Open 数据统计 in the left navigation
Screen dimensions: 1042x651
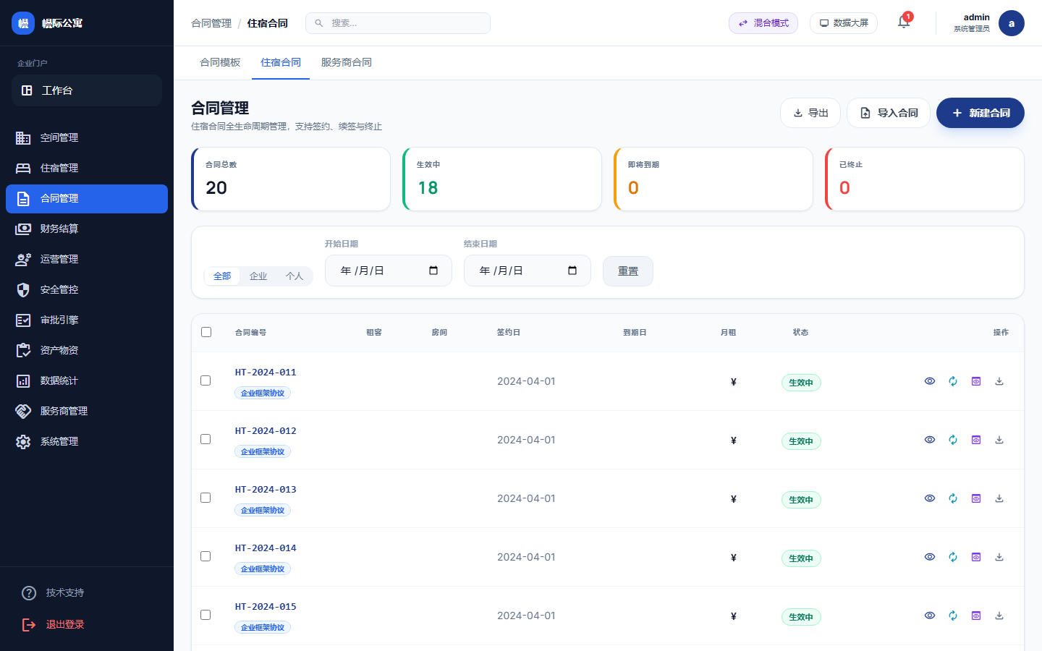(x=60, y=380)
